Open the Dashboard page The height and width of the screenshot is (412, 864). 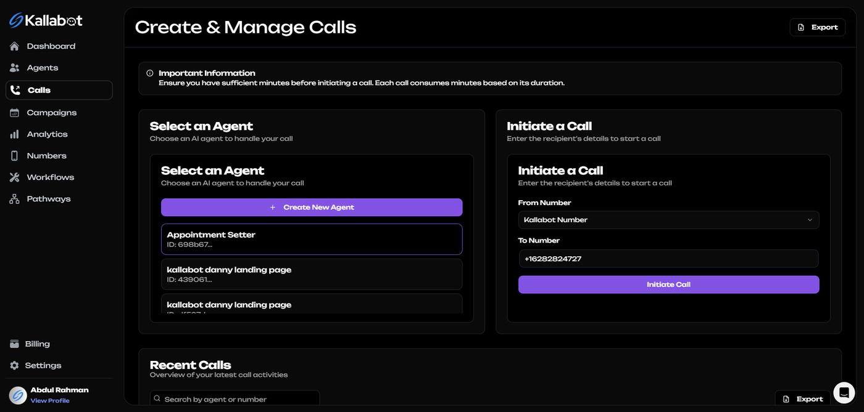(x=51, y=46)
